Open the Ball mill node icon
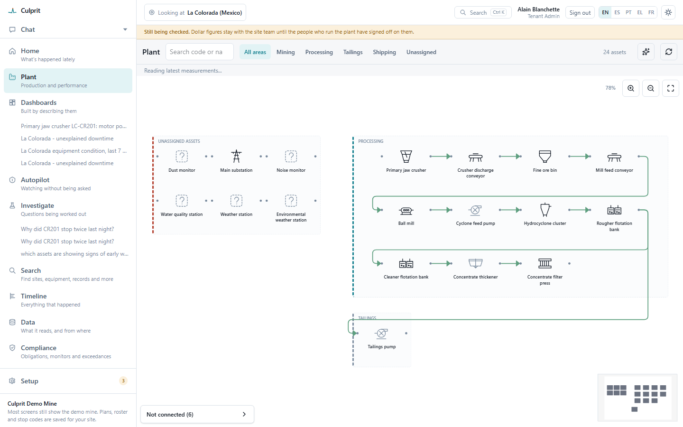Image resolution: width=683 pixels, height=427 pixels. pyautogui.click(x=406, y=210)
